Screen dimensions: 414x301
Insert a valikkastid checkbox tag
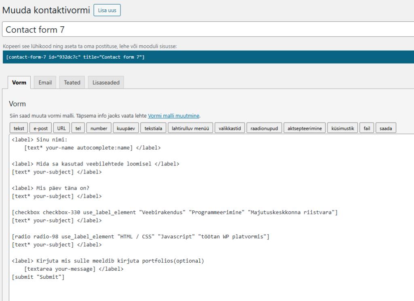pos(230,128)
